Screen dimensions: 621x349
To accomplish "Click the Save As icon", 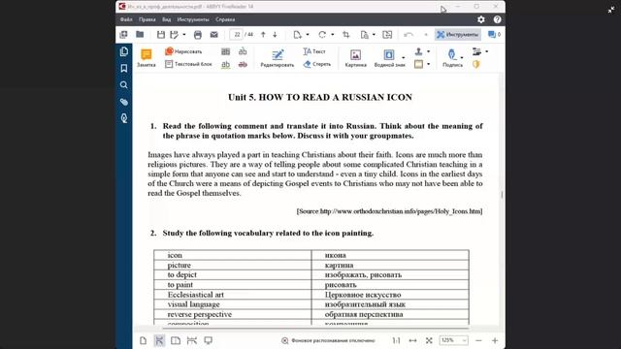I will (175, 35).
